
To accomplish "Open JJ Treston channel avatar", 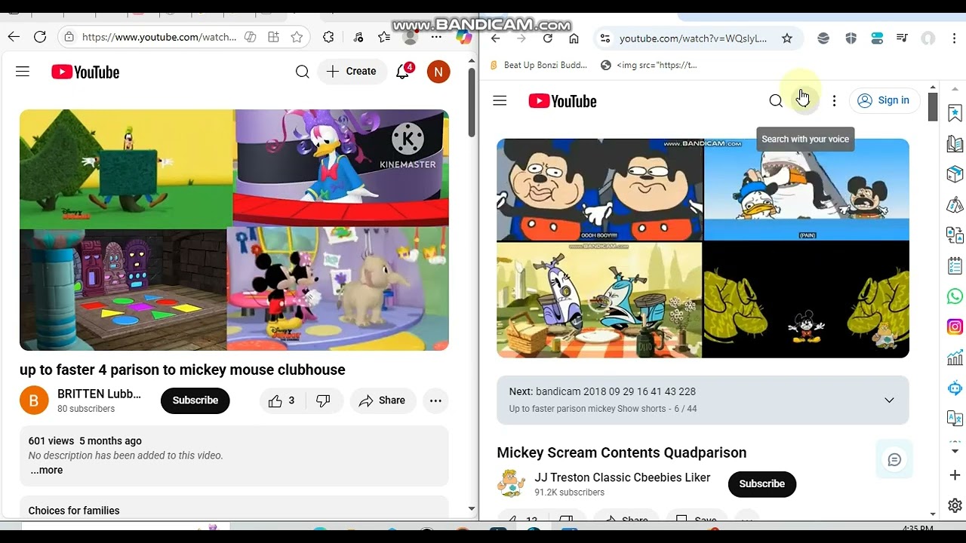I will [x=511, y=483].
